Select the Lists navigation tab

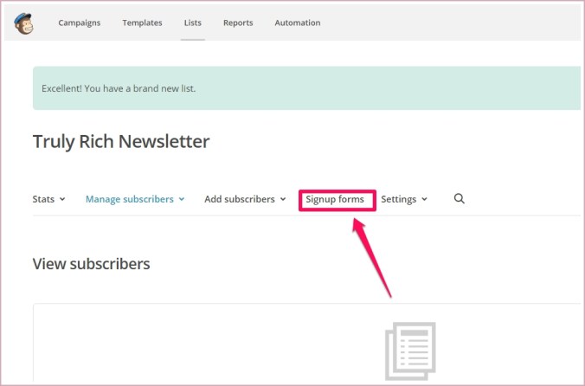[x=192, y=23]
